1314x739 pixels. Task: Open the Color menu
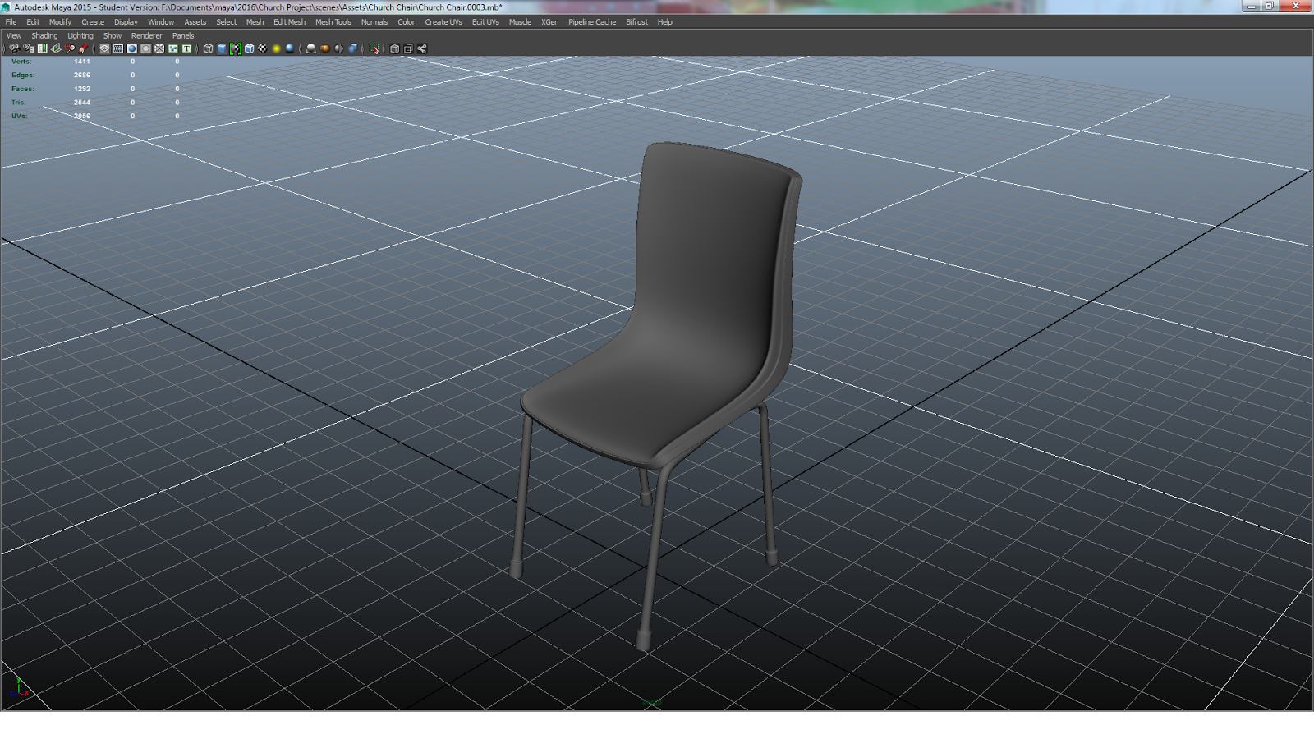(x=407, y=22)
